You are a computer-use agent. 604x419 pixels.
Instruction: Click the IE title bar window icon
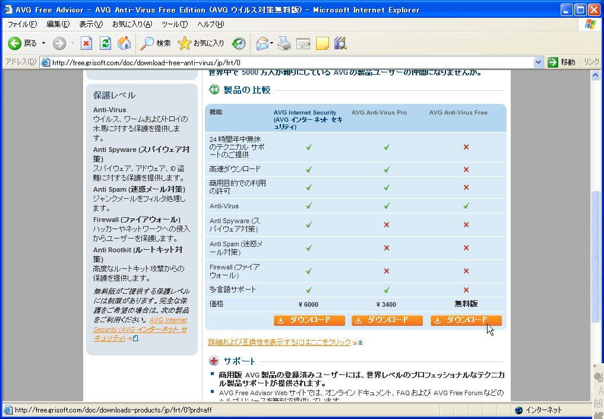(8, 9)
